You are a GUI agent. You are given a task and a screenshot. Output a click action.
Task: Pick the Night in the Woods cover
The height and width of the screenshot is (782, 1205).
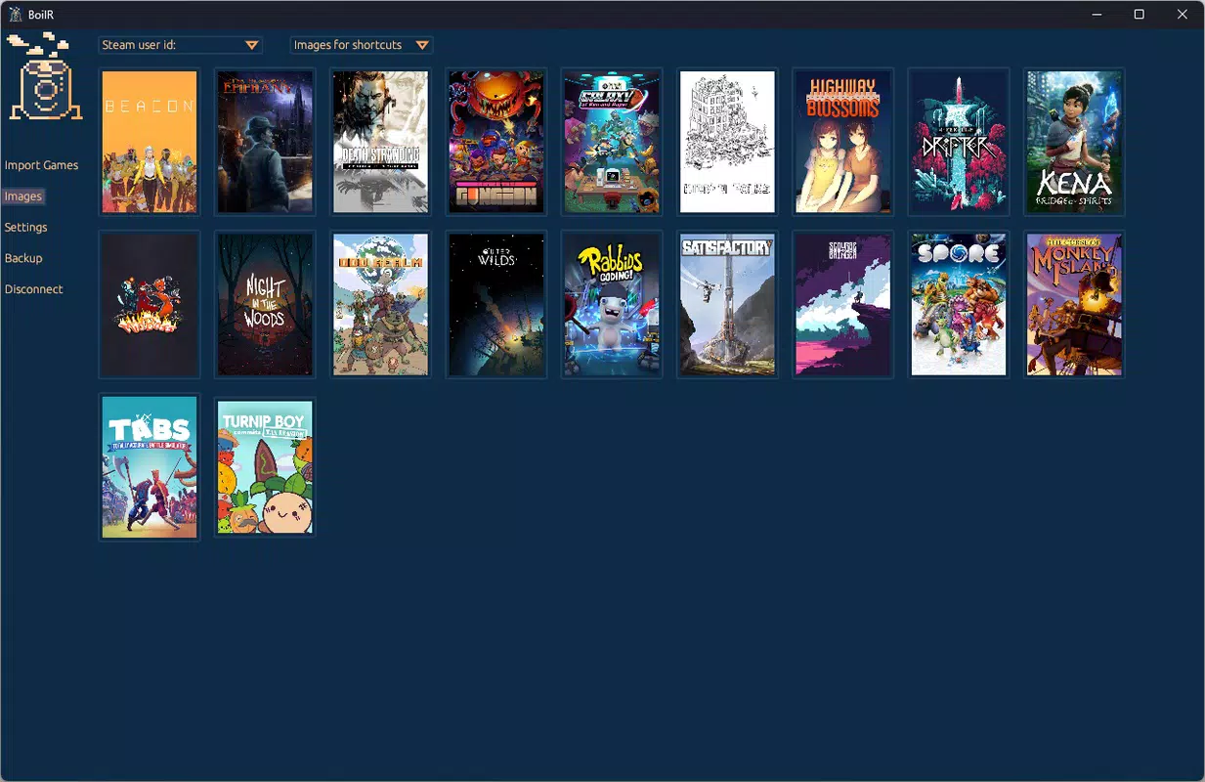(265, 304)
